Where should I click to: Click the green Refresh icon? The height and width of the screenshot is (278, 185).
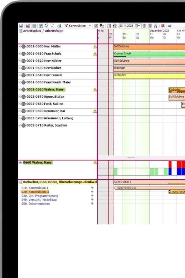click(96, 26)
